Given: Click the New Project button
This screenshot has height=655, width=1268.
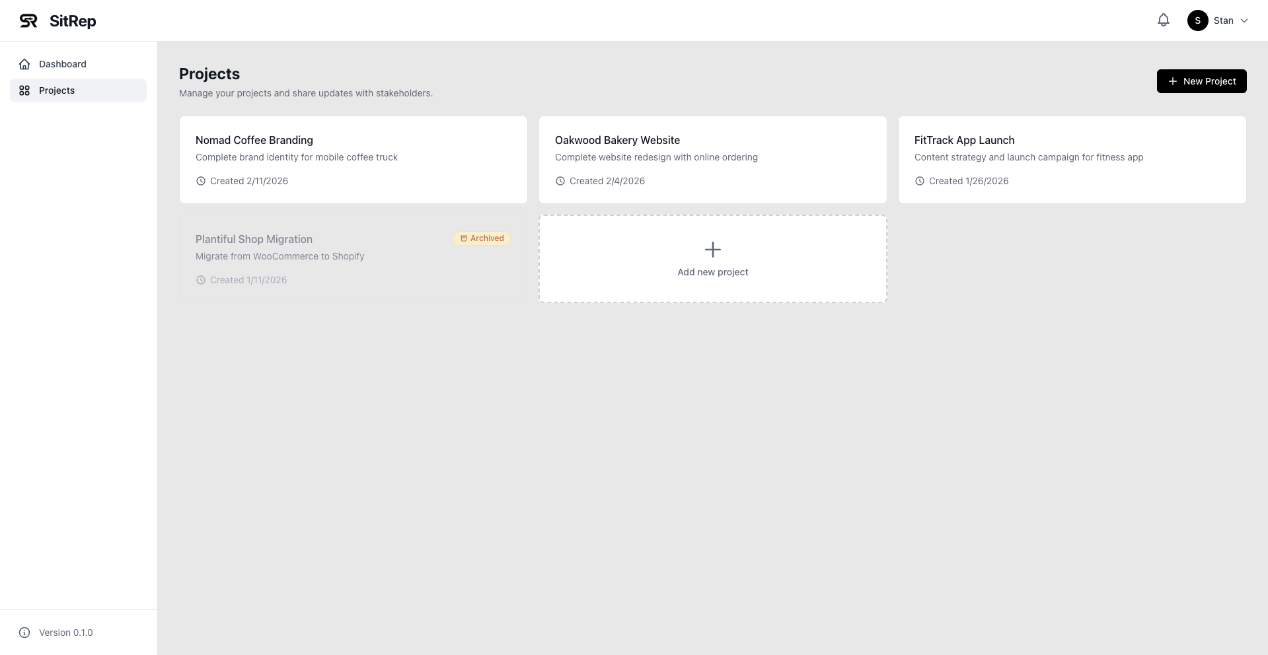Looking at the screenshot, I should [1201, 81].
